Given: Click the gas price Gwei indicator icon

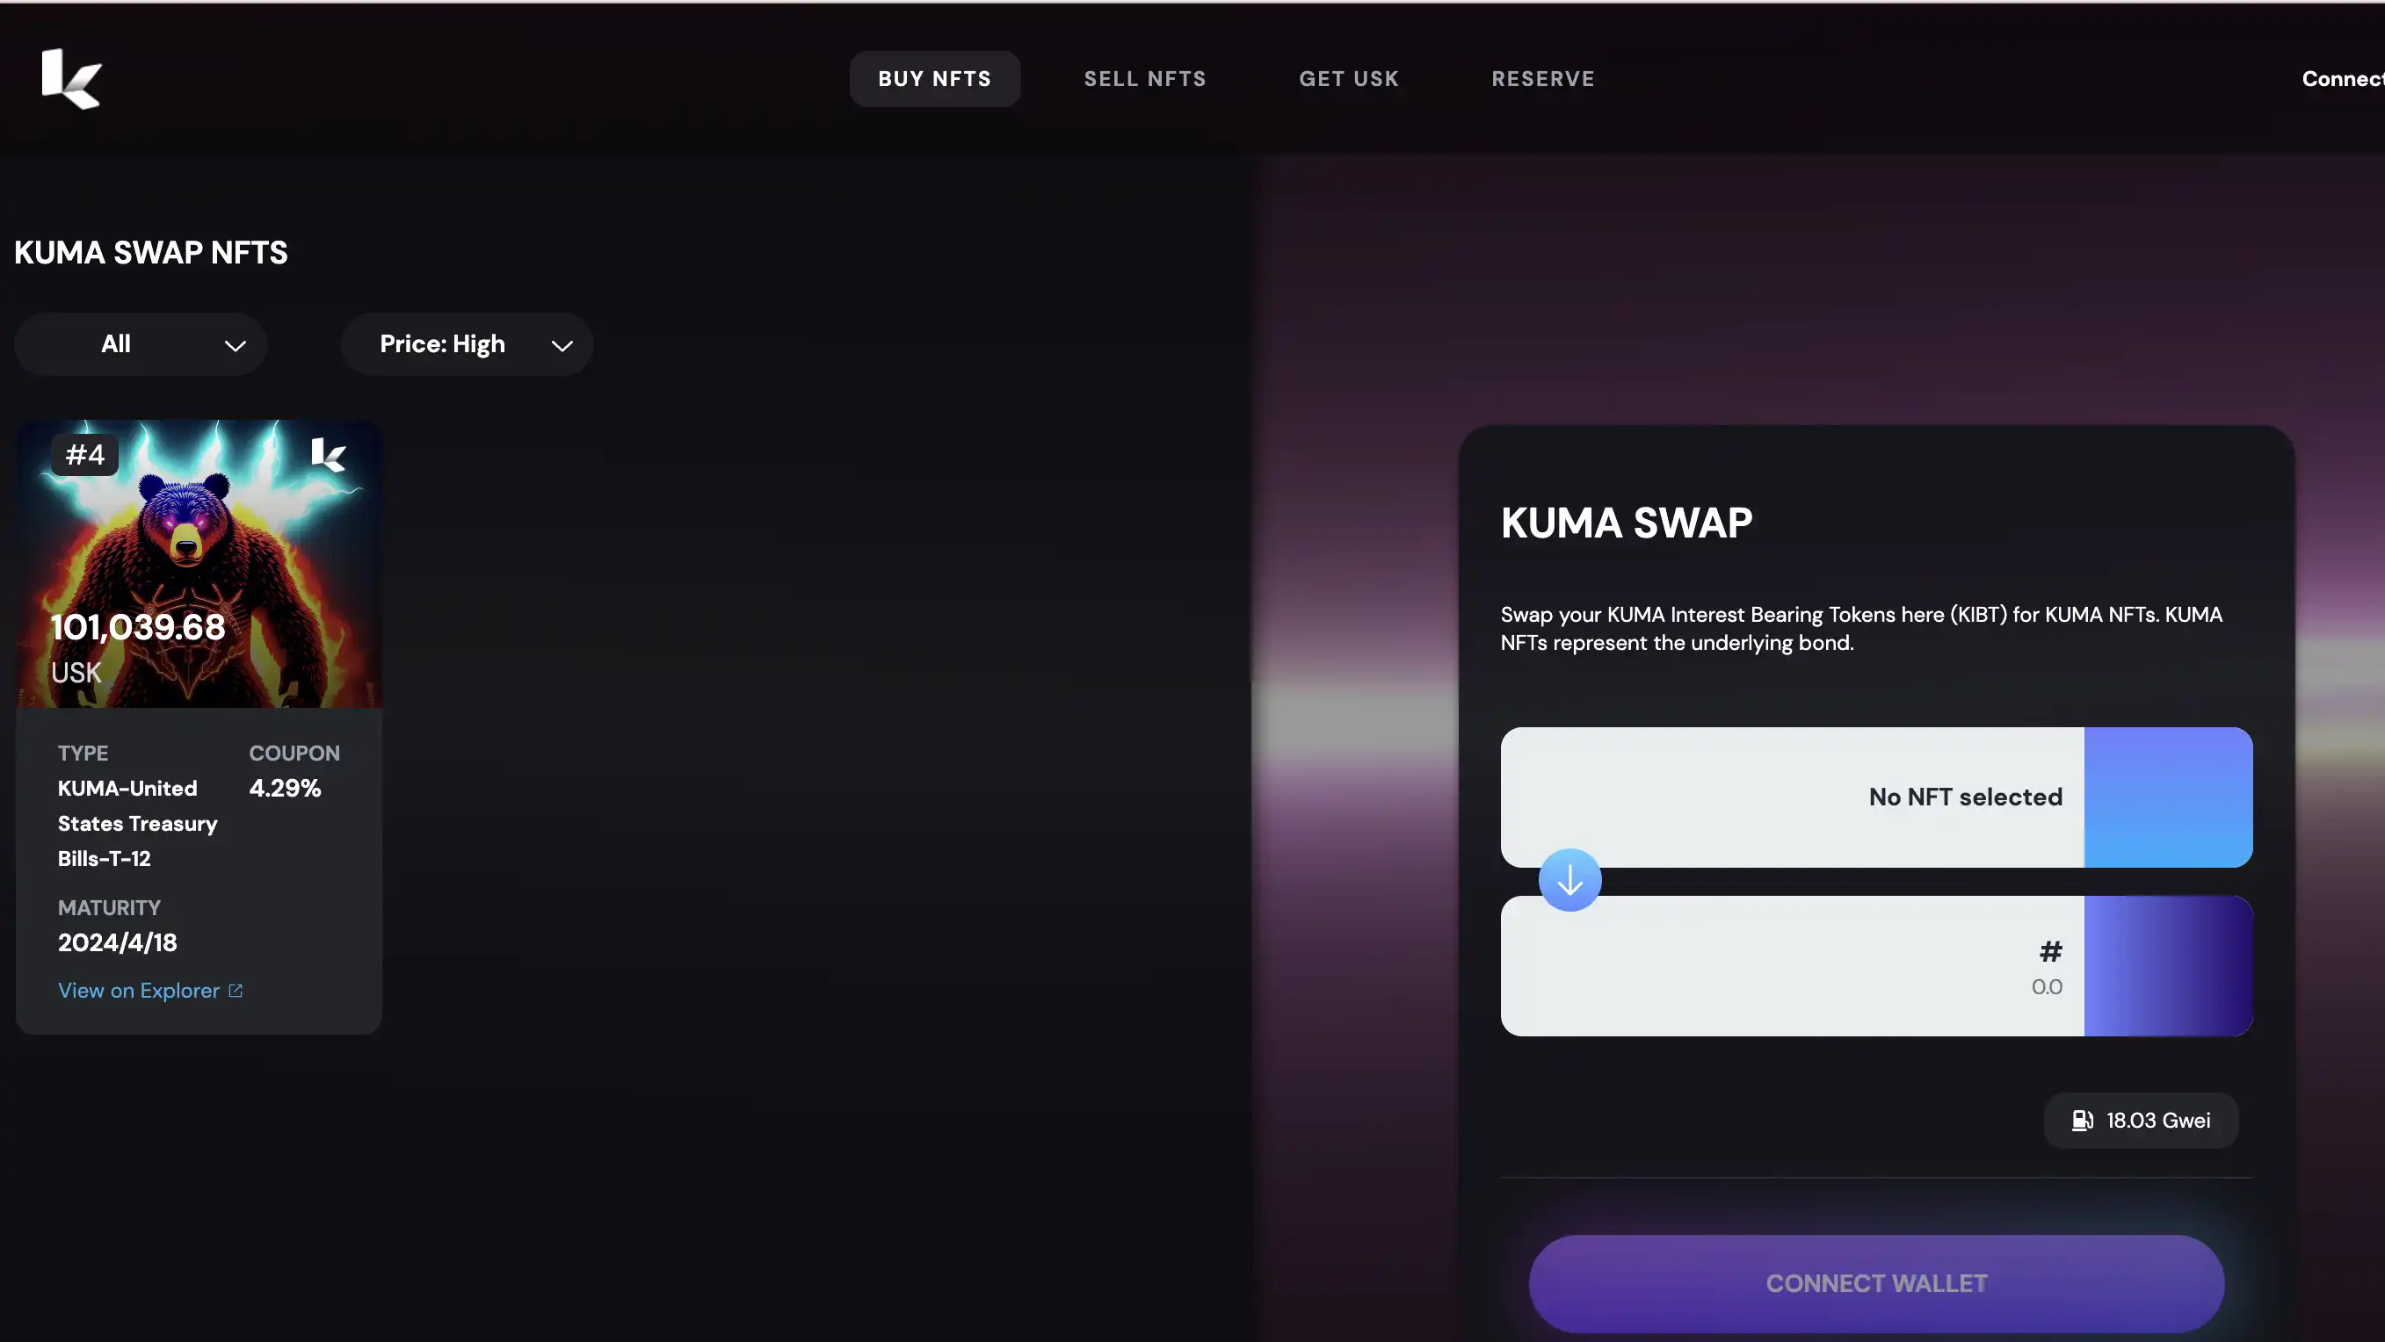Looking at the screenshot, I should coord(2082,1120).
